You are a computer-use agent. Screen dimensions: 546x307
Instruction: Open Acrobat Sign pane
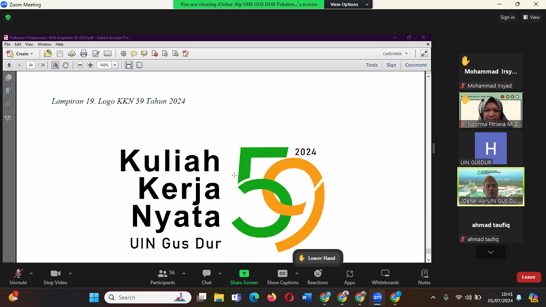pyautogui.click(x=391, y=65)
